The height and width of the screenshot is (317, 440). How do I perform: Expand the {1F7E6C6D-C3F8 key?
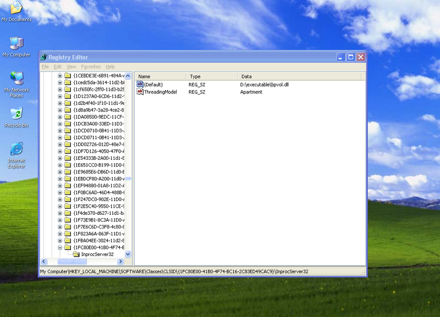coord(60,227)
